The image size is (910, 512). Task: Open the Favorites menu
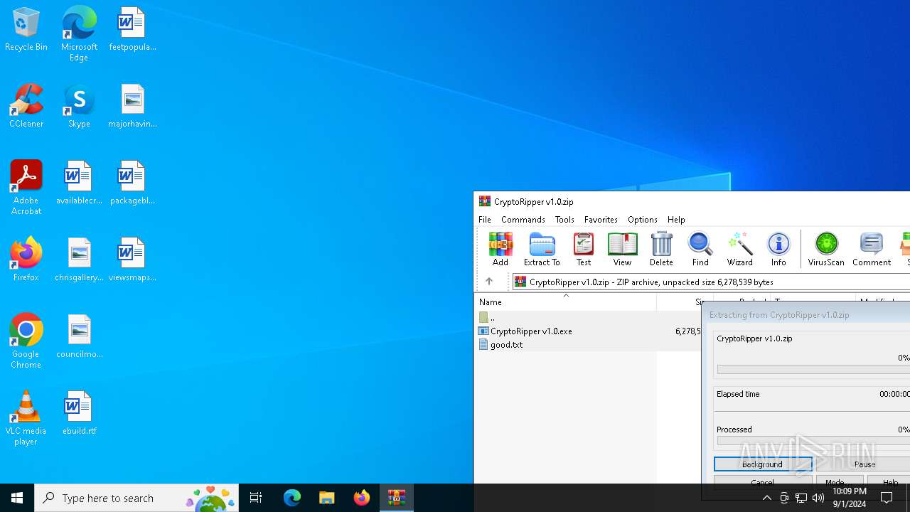tap(601, 220)
